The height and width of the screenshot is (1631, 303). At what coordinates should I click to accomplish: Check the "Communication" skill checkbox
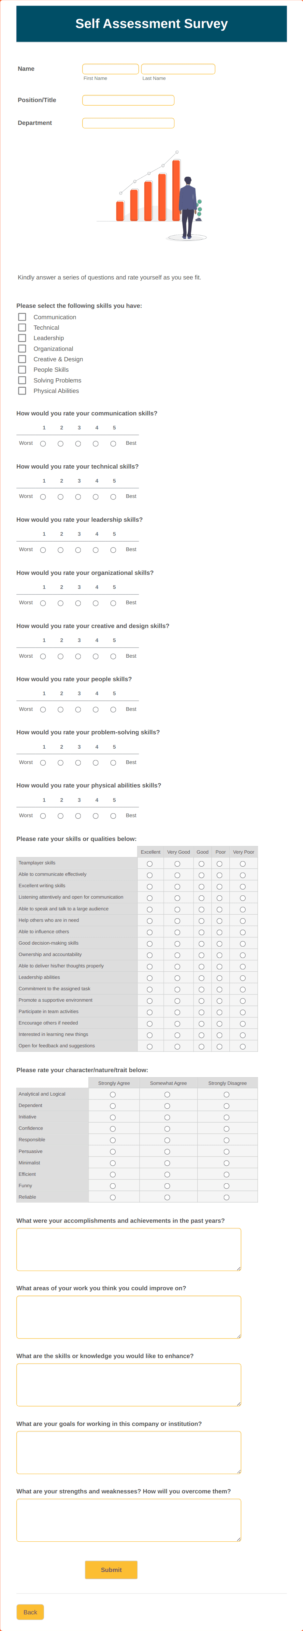pos(22,317)
